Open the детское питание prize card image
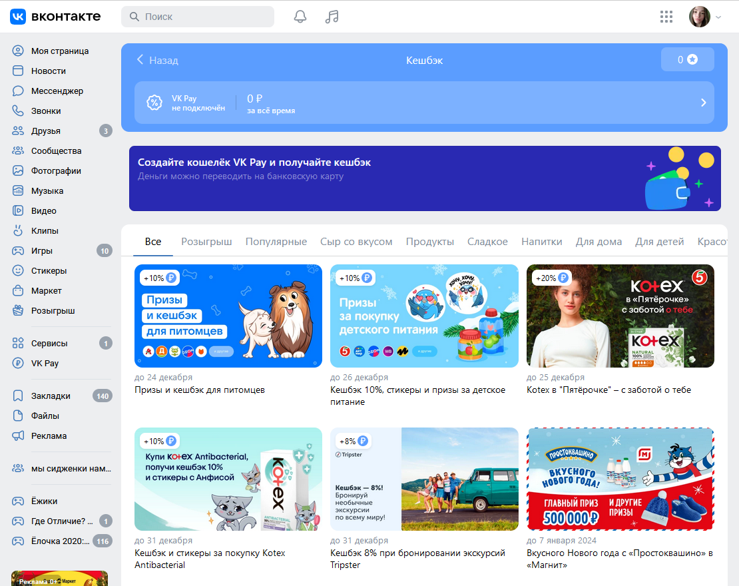This screenshot has height=586, width=739. (x=424, y=316)
